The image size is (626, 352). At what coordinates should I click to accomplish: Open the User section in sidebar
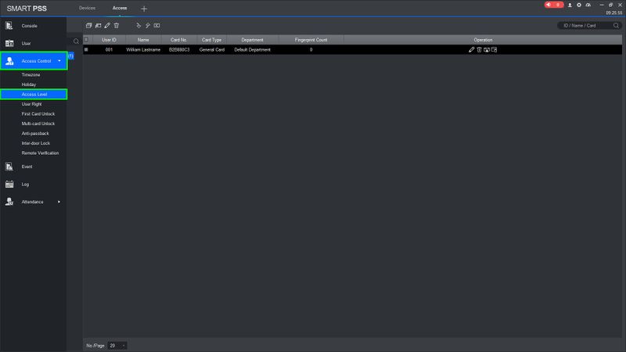pyautogui.click(x=26, y=43)
